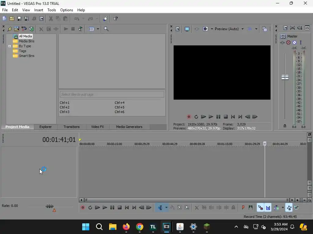Click the Master volume fader handle
This screenshot has height=234, width=313.
285,77
